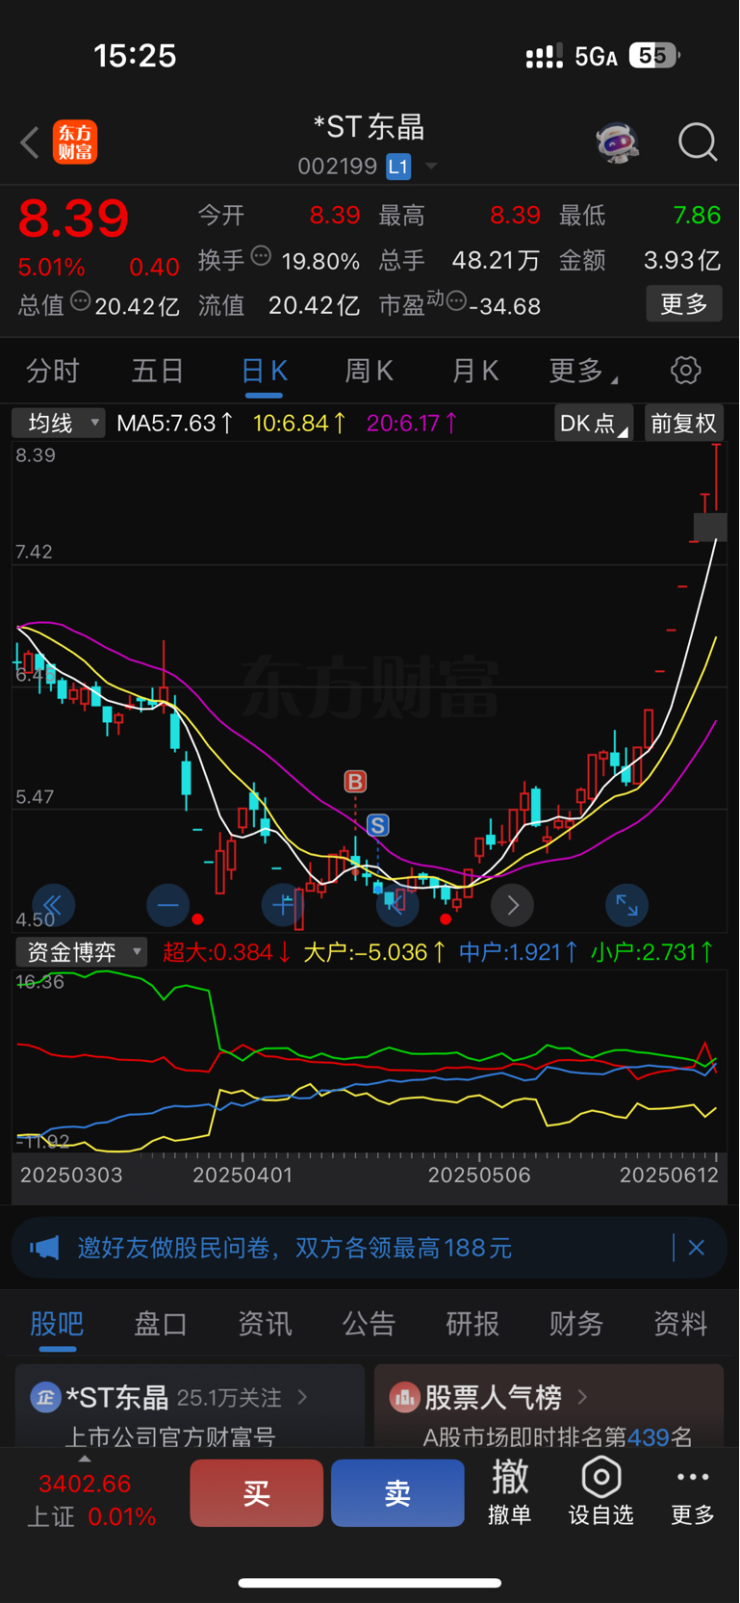Open the 邀好友做股民问卷 banner
The width and height of the screenshot is (740, 1603).
370,1248
